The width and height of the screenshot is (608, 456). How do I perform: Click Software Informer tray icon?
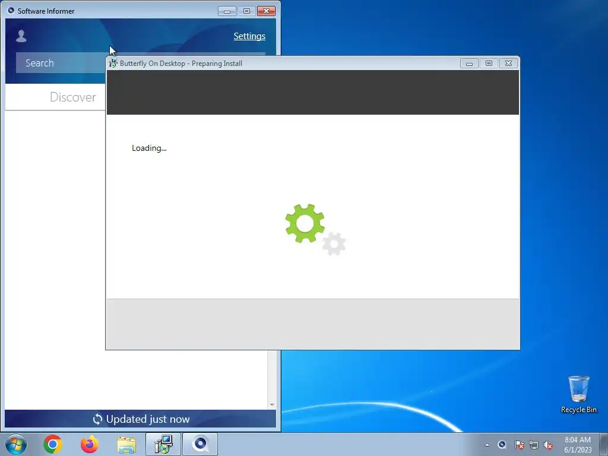(x=502, y=445)
